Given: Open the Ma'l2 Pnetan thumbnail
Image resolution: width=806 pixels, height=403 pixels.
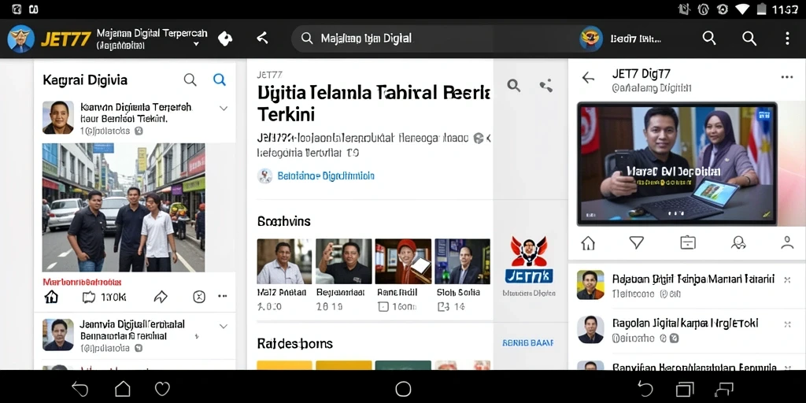Looking at the screenshot, I should [284, 261].
